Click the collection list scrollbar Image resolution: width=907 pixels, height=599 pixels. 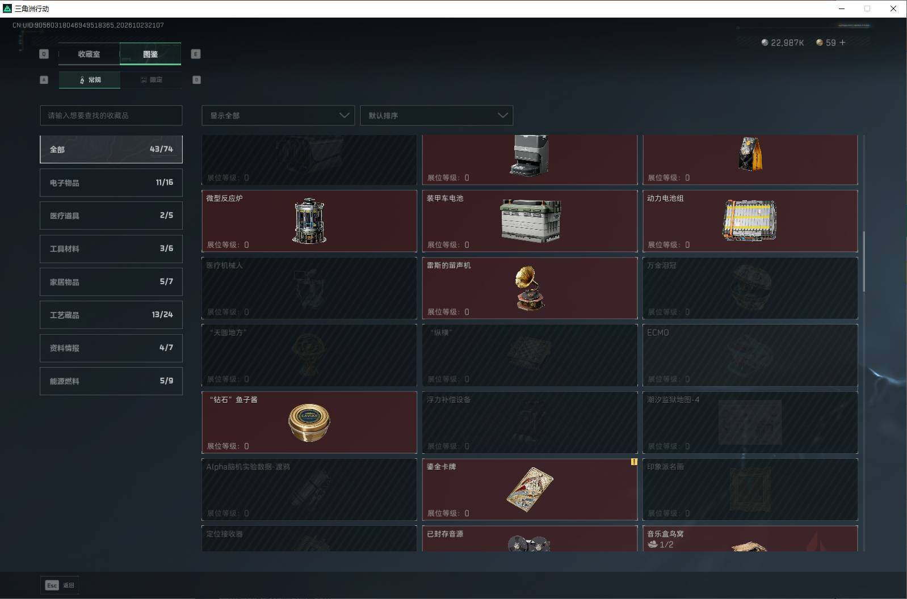pos(864,261)
